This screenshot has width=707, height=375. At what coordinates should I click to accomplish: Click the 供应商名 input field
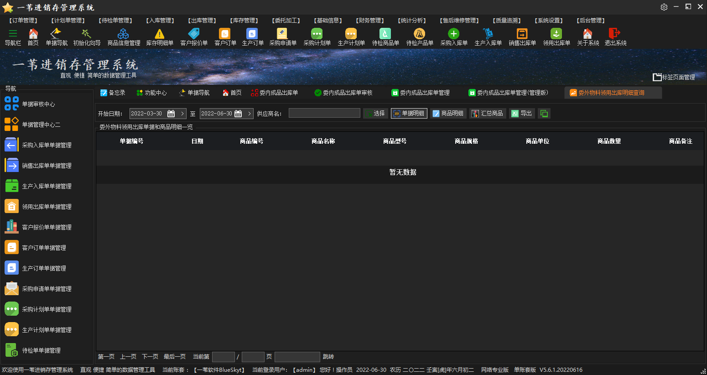pyautogui.click(x=324, y=113)
